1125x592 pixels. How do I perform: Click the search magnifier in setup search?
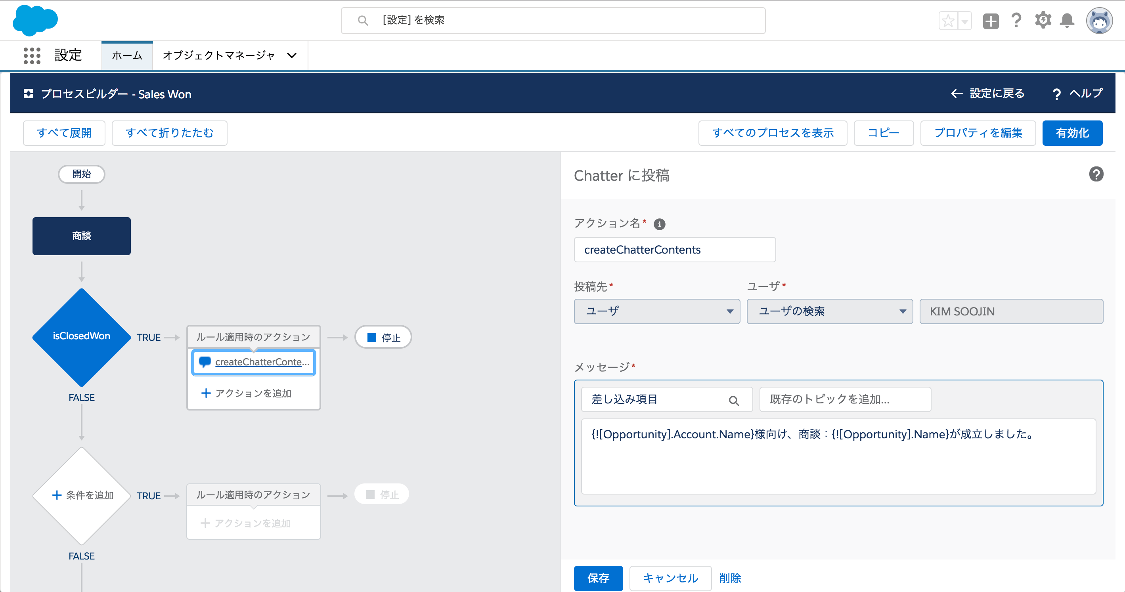pos(362,20)
